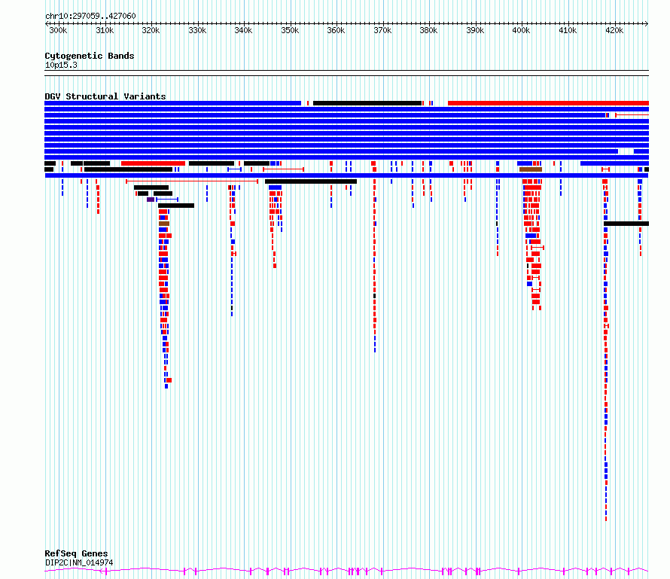
Task: Open the Cytogenetic Bands track heading
Action: point(90,56)
